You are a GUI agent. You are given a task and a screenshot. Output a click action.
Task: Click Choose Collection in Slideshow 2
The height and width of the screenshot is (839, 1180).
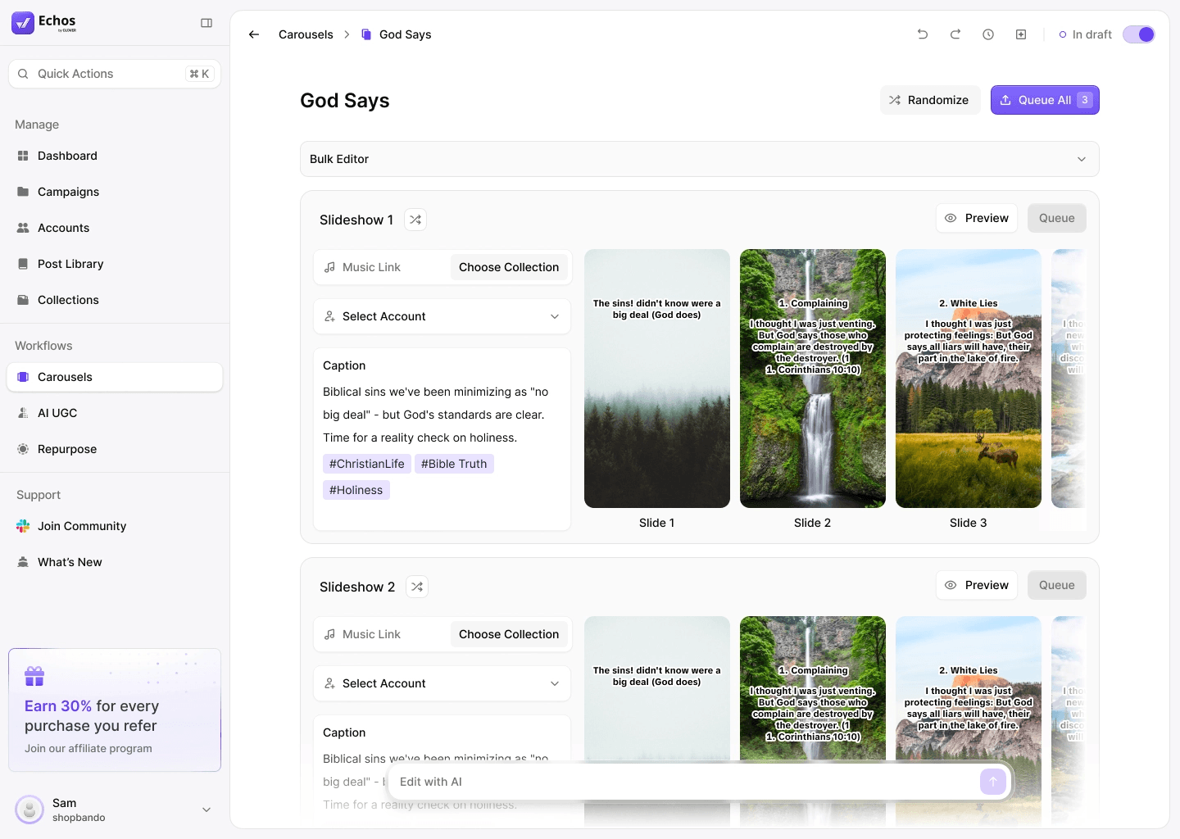509,634
